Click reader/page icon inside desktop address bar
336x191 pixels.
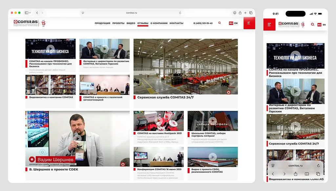(83, 13)
